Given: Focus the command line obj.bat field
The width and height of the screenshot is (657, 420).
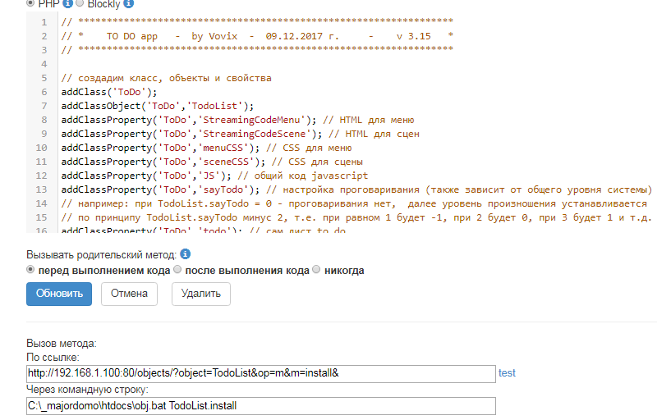Looking at the screenshot, I should coord(261,406).
